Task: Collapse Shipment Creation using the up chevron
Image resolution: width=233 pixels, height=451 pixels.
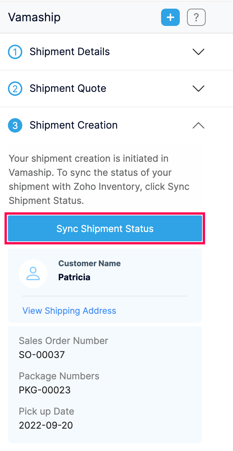Action: (x=198, y=125)
